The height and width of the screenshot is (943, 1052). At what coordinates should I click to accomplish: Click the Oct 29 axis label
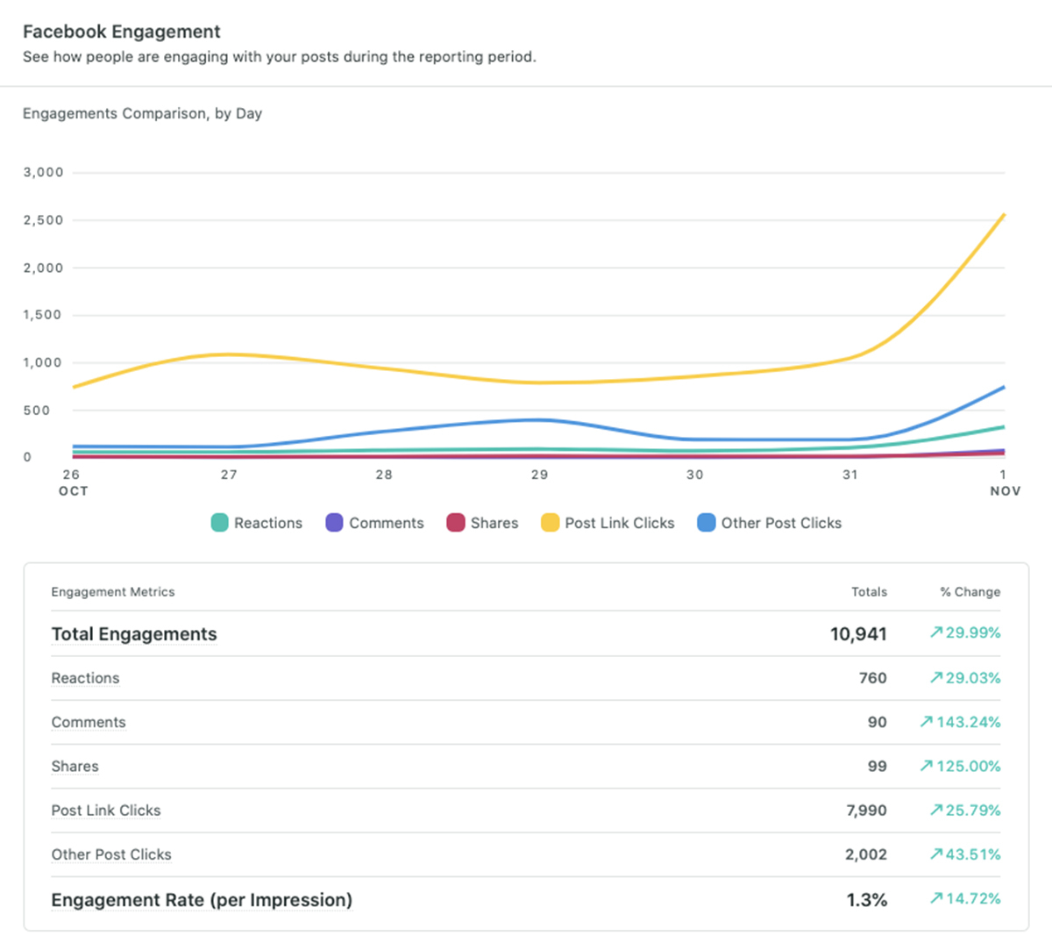pos(540,475)
